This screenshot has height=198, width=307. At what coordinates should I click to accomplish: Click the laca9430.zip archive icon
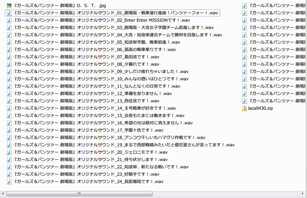coord(244,108)
